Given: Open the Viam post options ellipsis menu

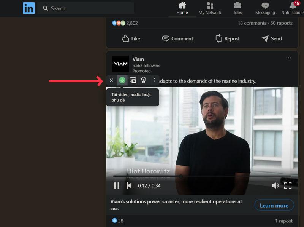Looking at the screenshot, I should point(288,58).
